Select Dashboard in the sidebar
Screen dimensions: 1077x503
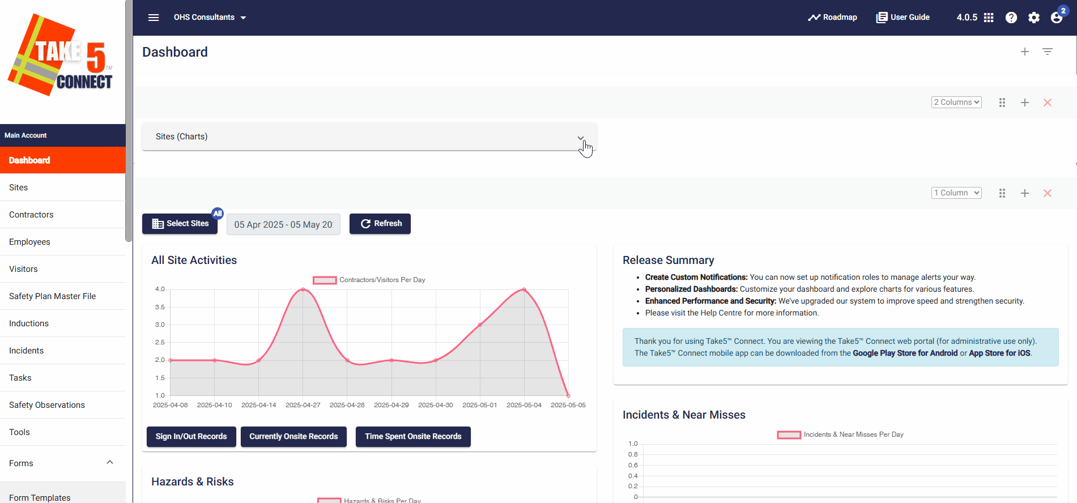point(63,160)
